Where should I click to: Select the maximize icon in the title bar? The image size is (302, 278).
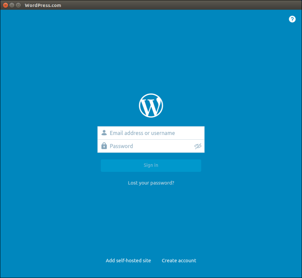[x=18, y=5]
